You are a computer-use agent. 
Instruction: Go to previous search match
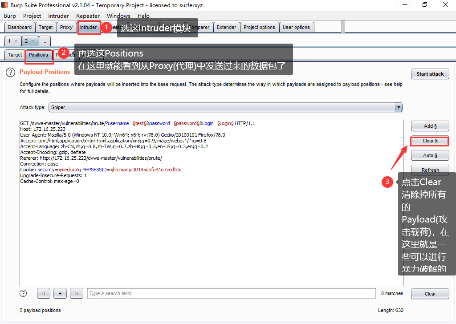click(x=44, y=293)
